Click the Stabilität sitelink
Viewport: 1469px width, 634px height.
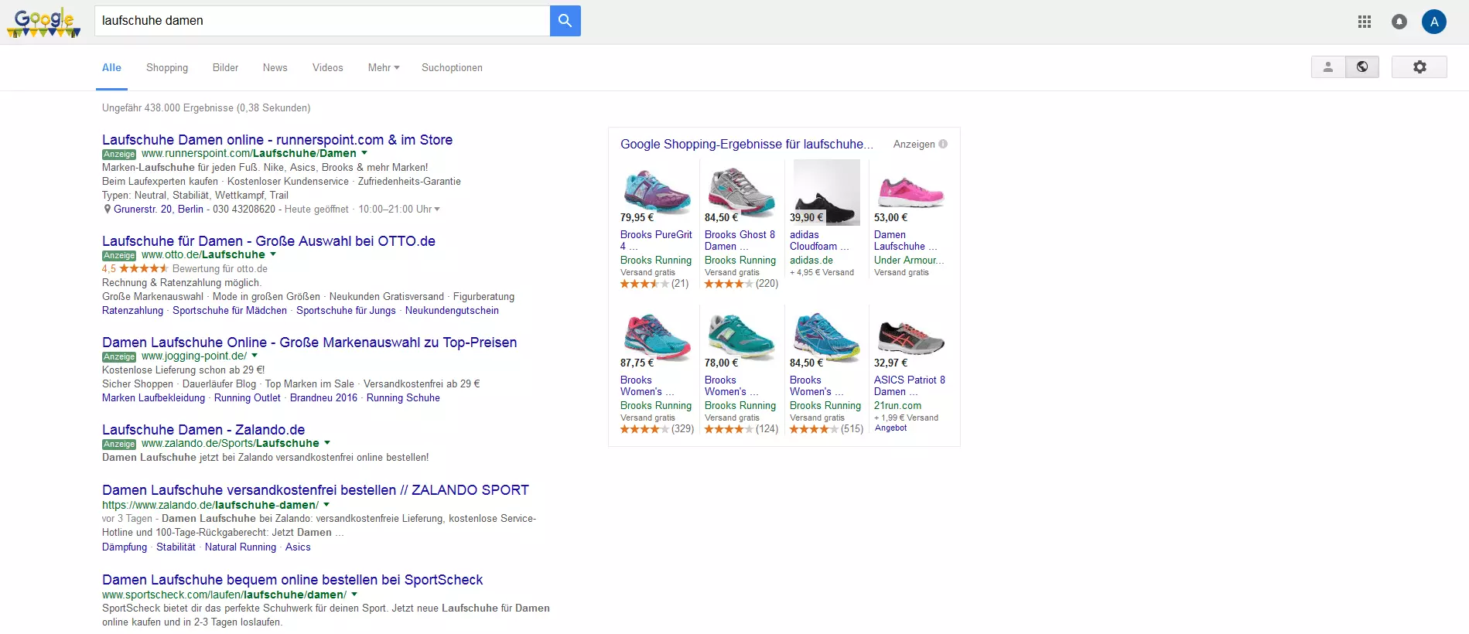[x=176, y=547]
